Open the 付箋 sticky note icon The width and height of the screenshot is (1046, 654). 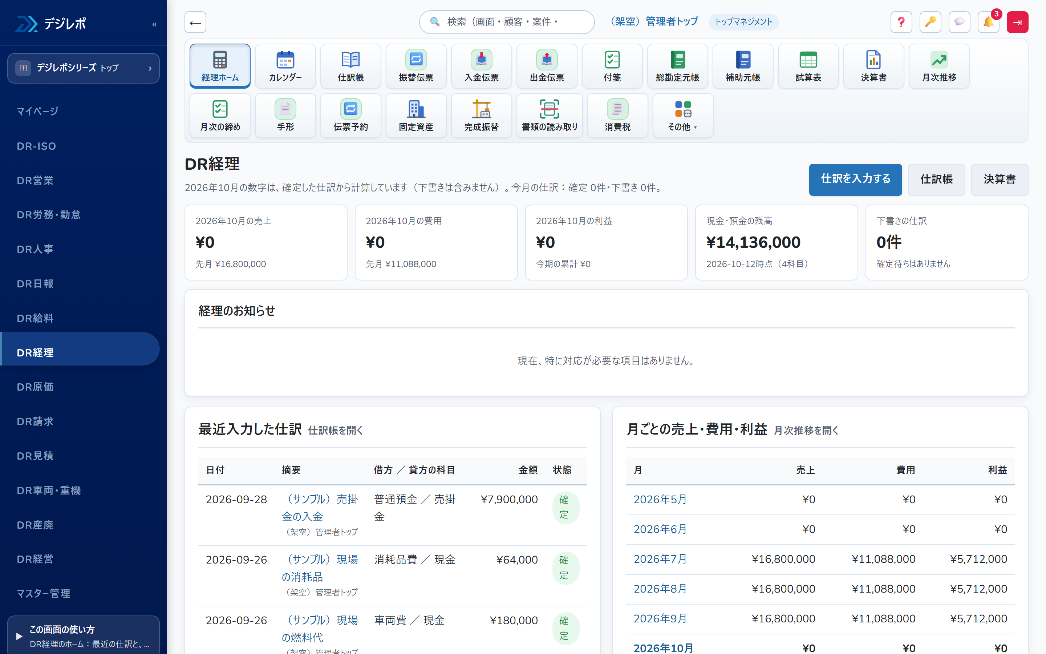point(612,66)
